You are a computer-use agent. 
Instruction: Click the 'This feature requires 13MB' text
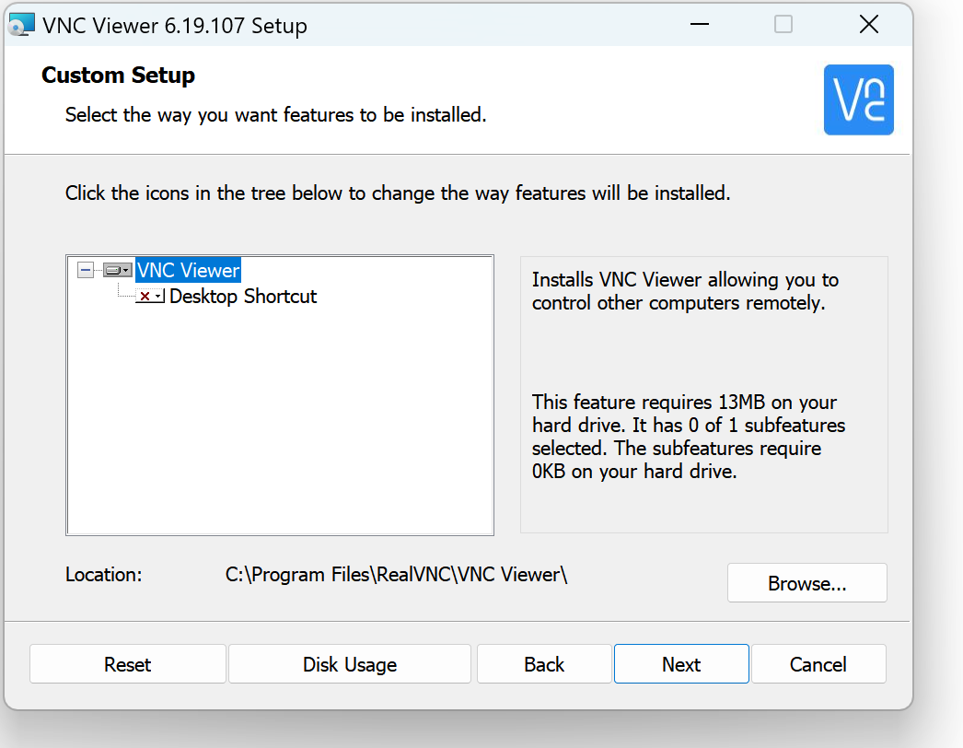(x=689, y=437)
